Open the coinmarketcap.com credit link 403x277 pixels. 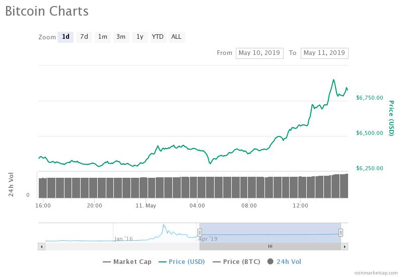[x=376, y=273]
